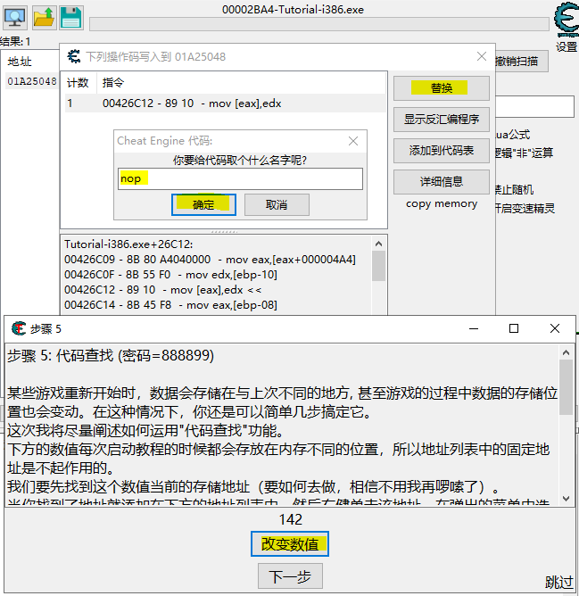Viewport: 579px width, 596px height.
Task: Click the tutorial text scrollbar thumb
Action: coord(567,388)
